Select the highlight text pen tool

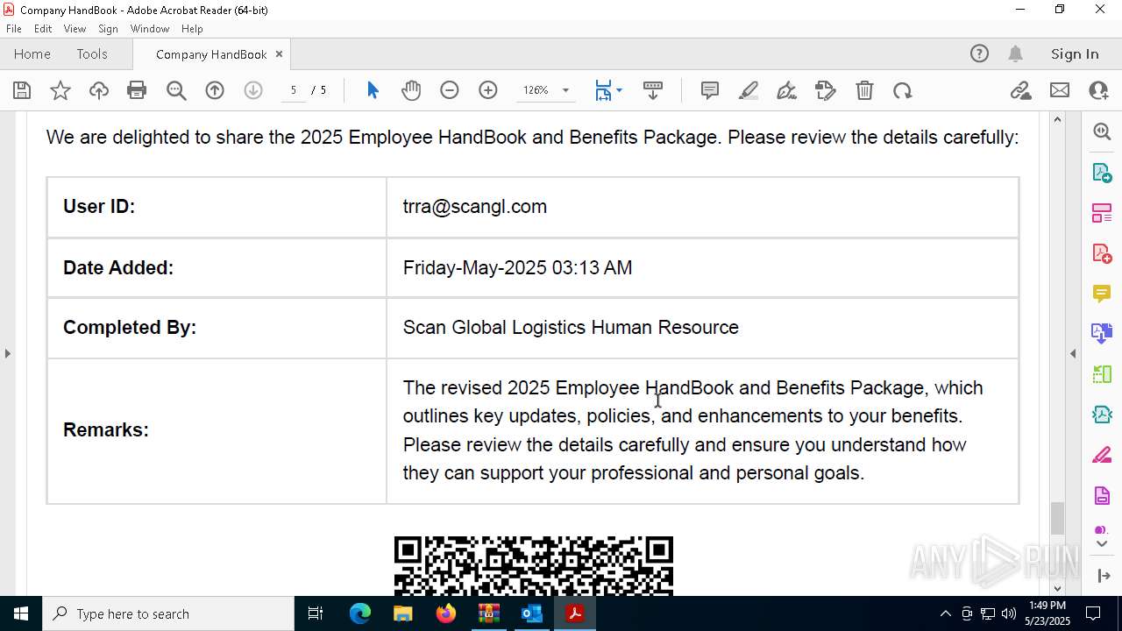pos(749,90)
